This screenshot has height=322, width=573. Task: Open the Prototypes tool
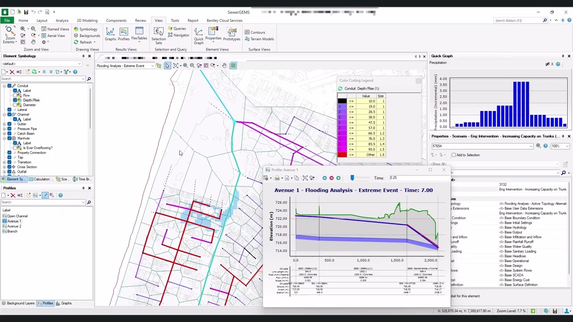point(231,34)
